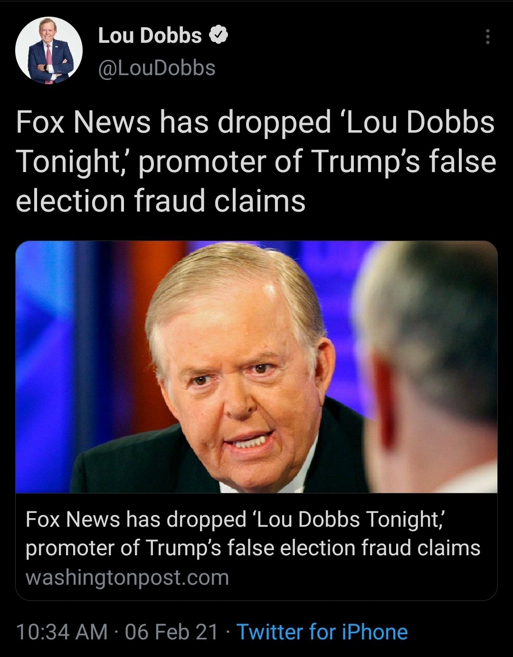
Task: Click the link card headline text
Action: (253, 533)
